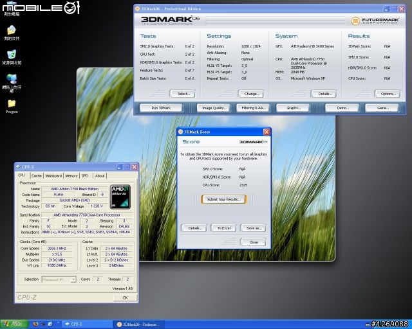The height and width of the screenshot is (329, 412).
Task: Click Close button in Score dialog
Action: [x=253, y=242]
